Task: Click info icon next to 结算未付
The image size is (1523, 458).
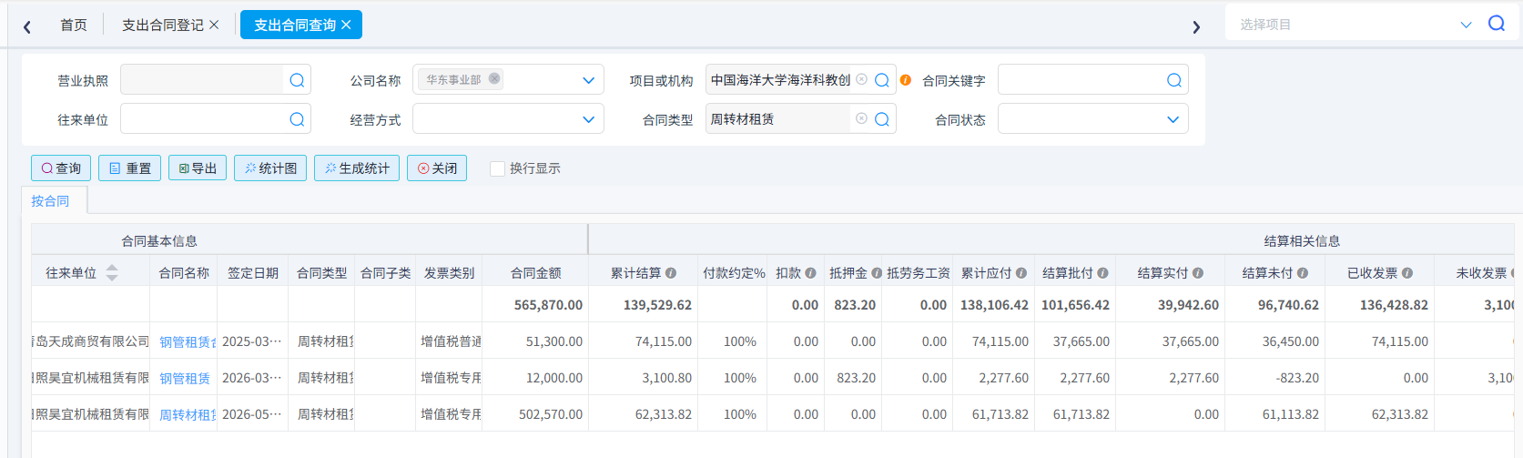Action: (1303, 272)
